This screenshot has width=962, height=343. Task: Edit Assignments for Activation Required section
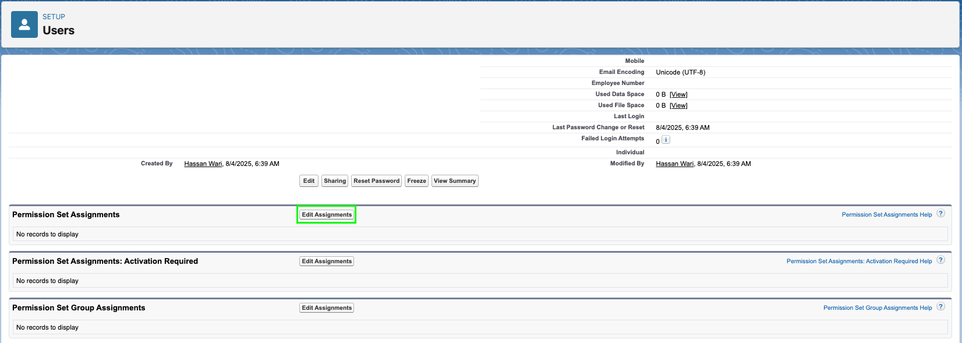[327, 261]
